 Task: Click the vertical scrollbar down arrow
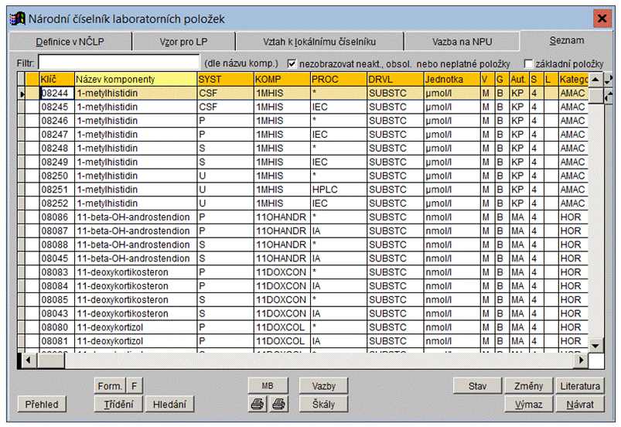pos(595,345)
